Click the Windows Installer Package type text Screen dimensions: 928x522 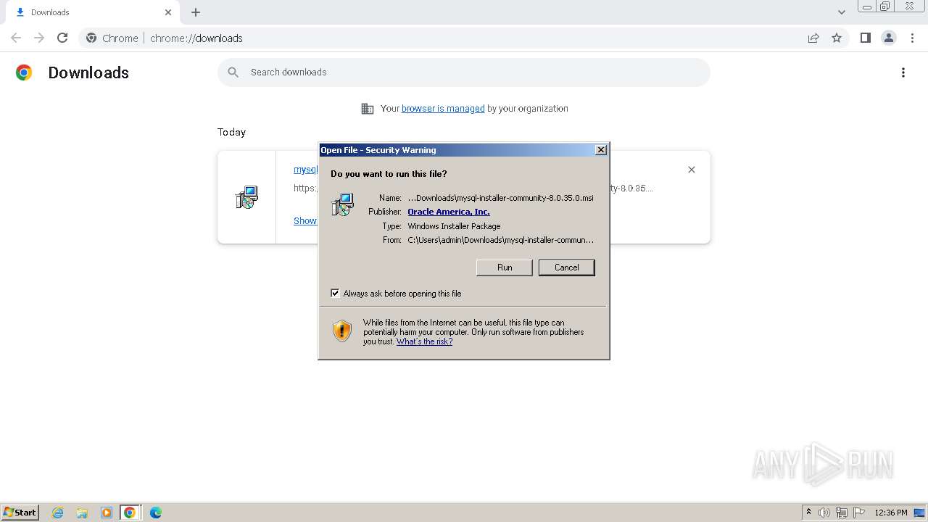coord(454,226)
